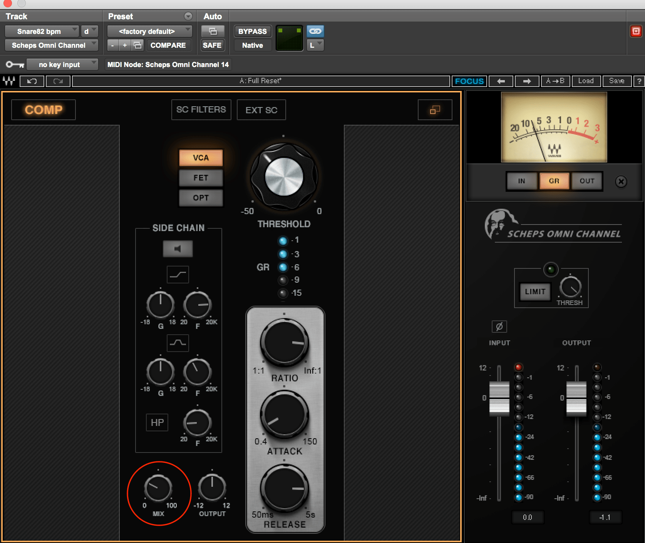Viewport: 645px width, 543px height.
Task: Open the insert position d dropdown
Action: click(90, 31)
